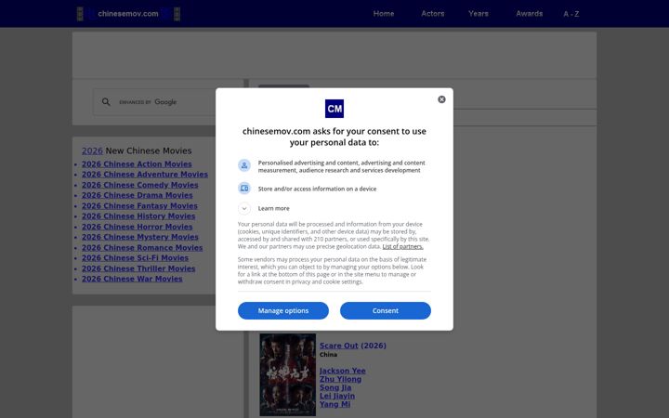Screen dimensions: 669x418
Task: Open 2026 Chinese Thriller Movies
Action: tap(138, 268)
